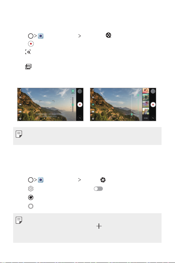Click the green zoom slider handle in left screenshot
Screen dimensions: 175x263
(x=73, y=105)
